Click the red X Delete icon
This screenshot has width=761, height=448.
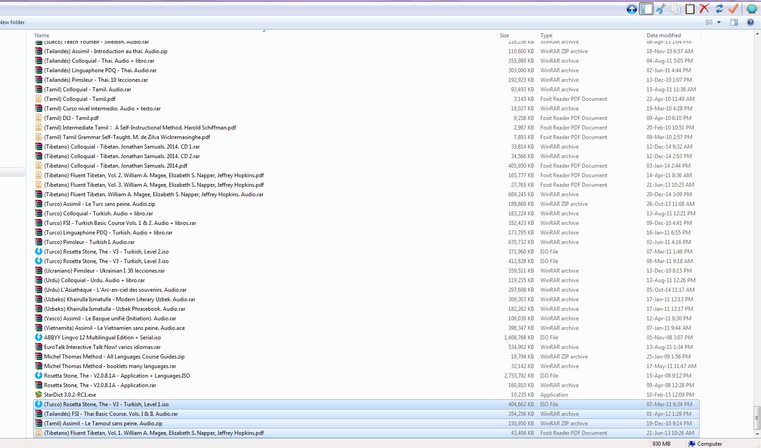tap(705, 9)
